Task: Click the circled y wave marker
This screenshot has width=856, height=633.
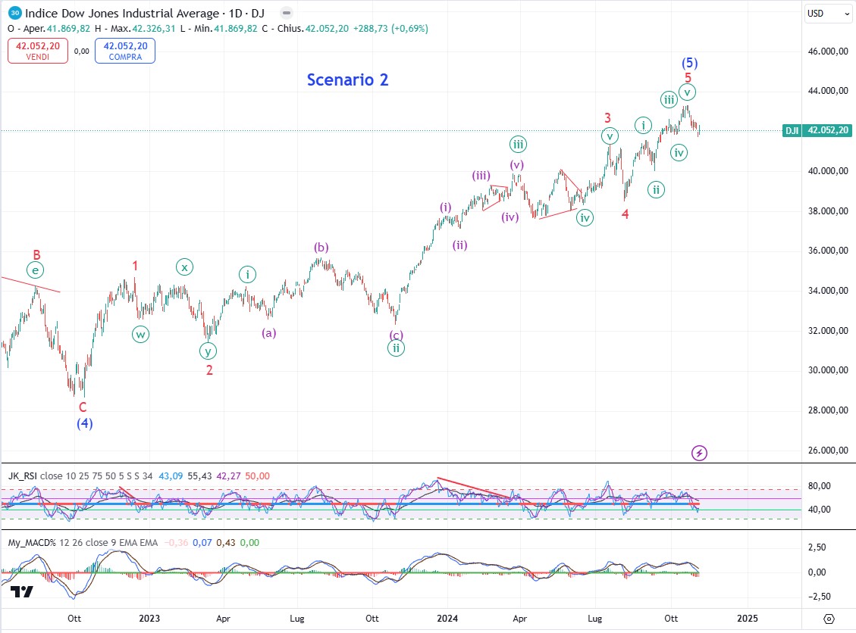Action: coord(208,351)
